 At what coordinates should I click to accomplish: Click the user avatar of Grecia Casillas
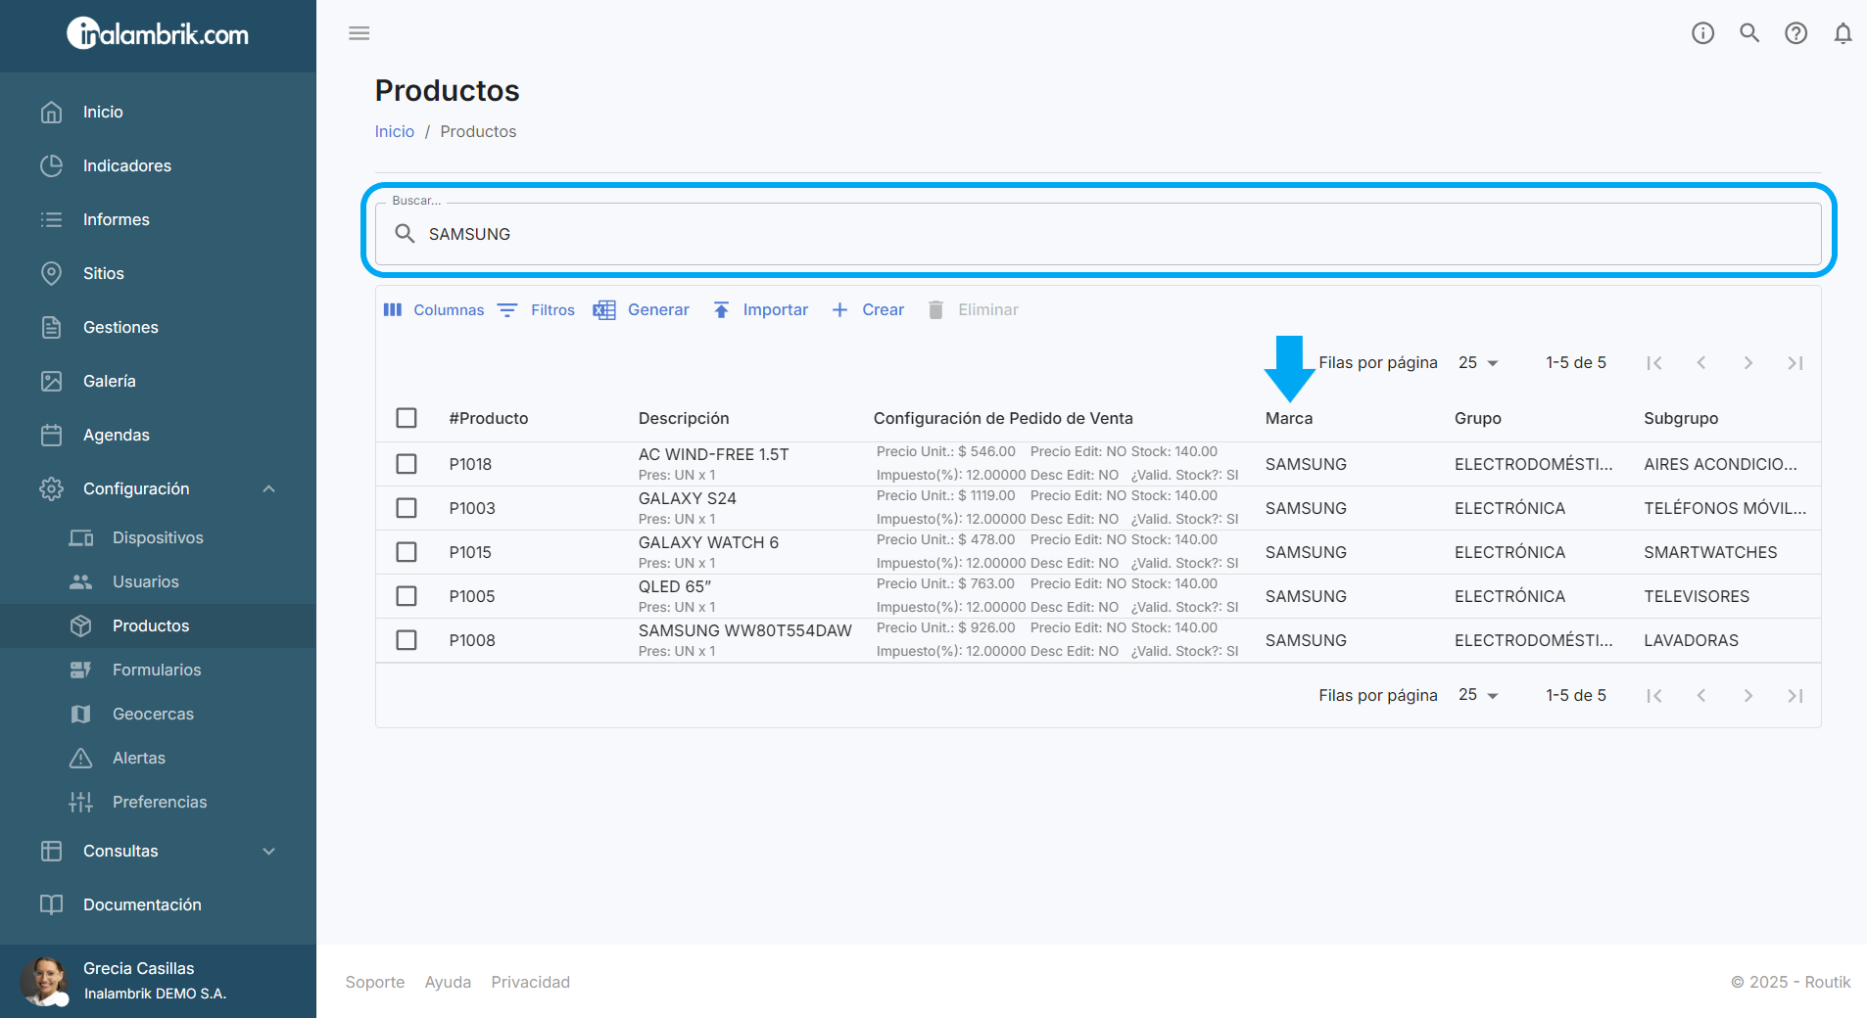click(x=44, y=981)
